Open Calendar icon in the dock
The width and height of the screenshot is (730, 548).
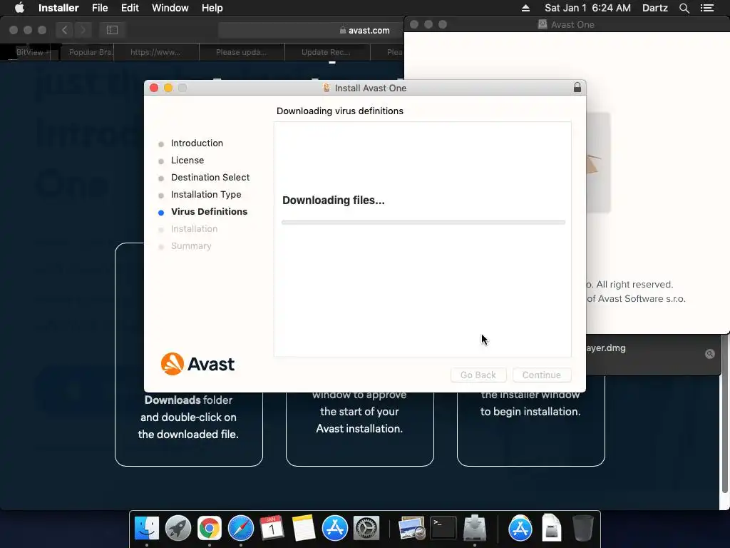pyautogui.click(x=272, y=529)
